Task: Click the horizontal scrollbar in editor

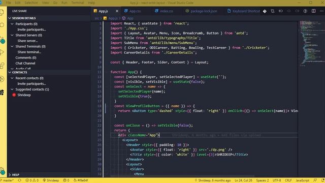Action: point(182,176)
